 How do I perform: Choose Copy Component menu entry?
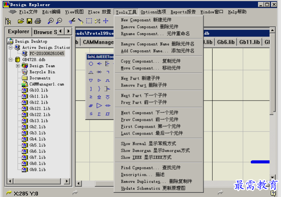point(158,61)
